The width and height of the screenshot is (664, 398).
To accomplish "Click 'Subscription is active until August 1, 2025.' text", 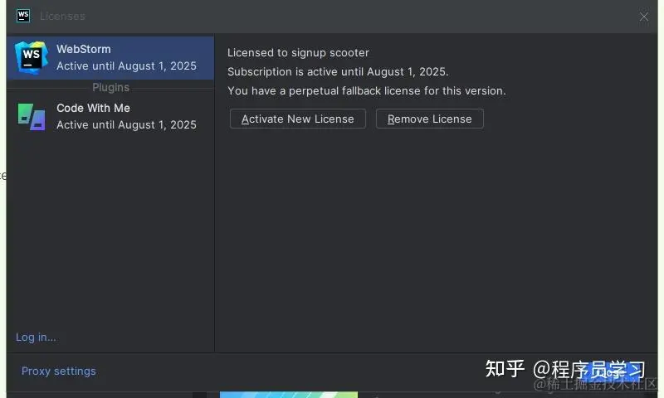I will point(338,72).
